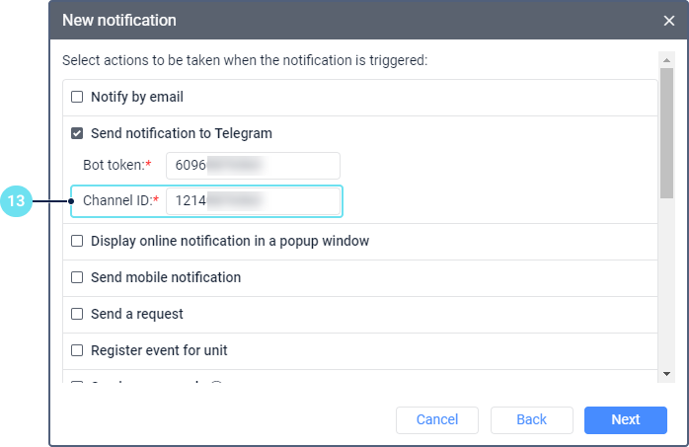689x447 pixels.
Task: Click the scrollbar up arrow
Action: pos(666,59)
